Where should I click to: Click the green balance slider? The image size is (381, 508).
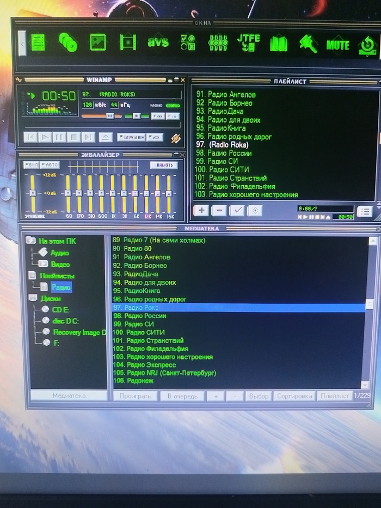point(137,115)
